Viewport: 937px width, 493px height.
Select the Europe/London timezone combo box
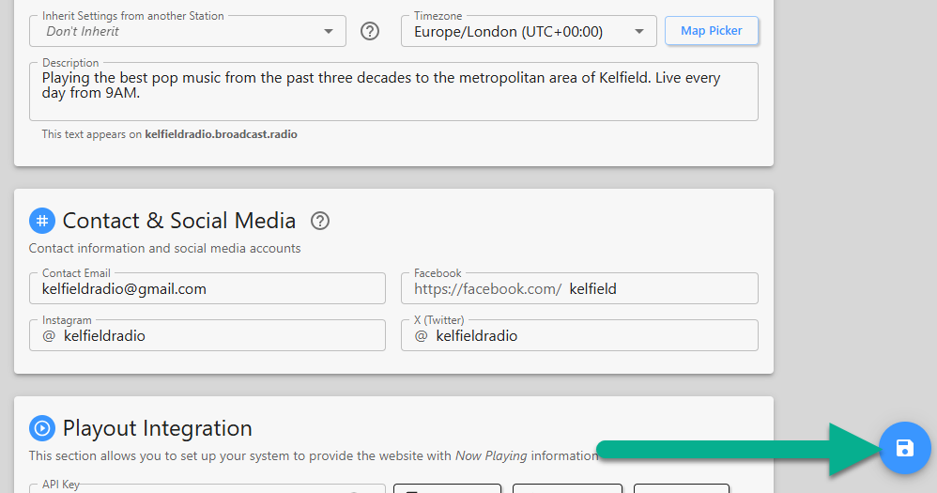[x=529, y=31]
